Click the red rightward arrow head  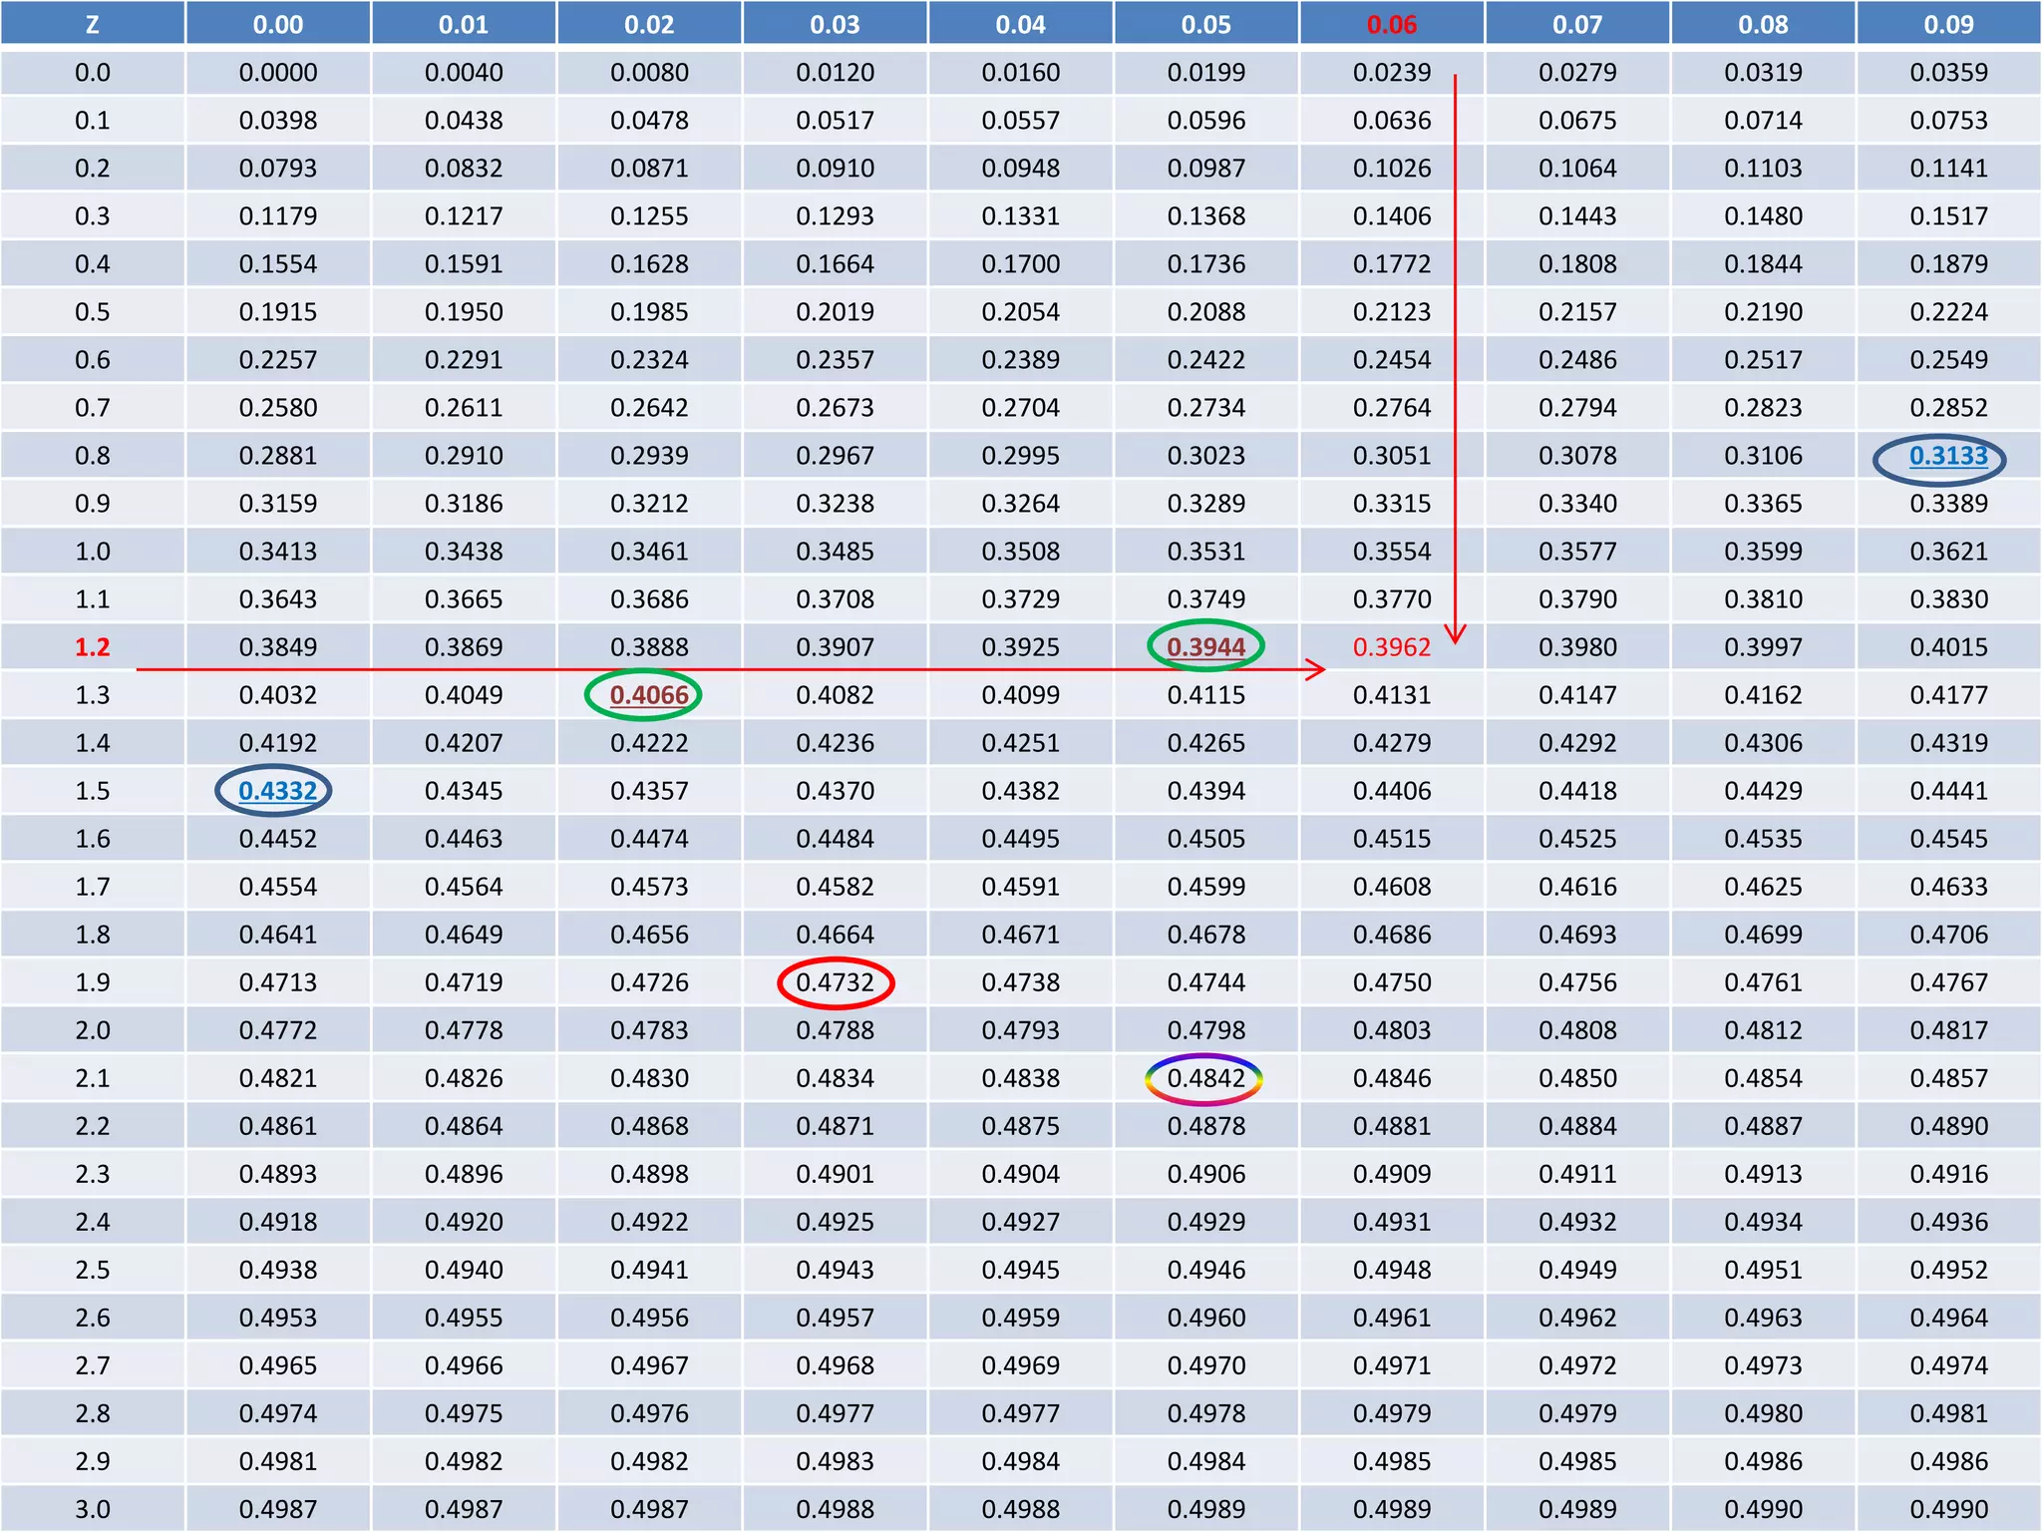pos(1316,669)
